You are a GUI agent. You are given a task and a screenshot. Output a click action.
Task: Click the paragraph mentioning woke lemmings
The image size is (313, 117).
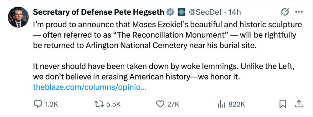[x=164, y=72]
